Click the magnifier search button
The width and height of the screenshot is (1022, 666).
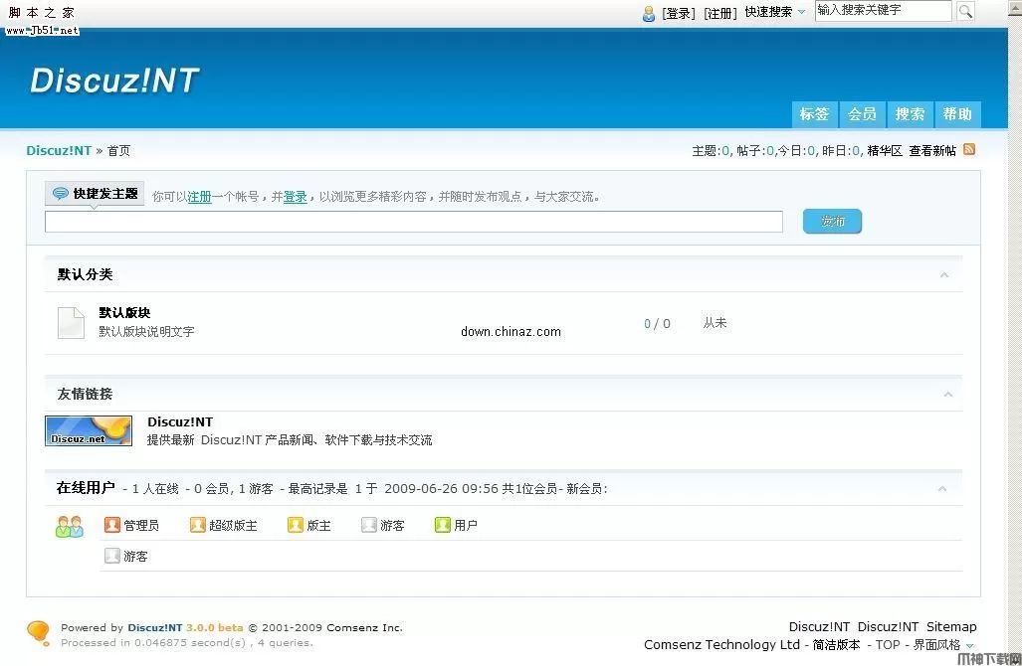(x=965, y=11)
